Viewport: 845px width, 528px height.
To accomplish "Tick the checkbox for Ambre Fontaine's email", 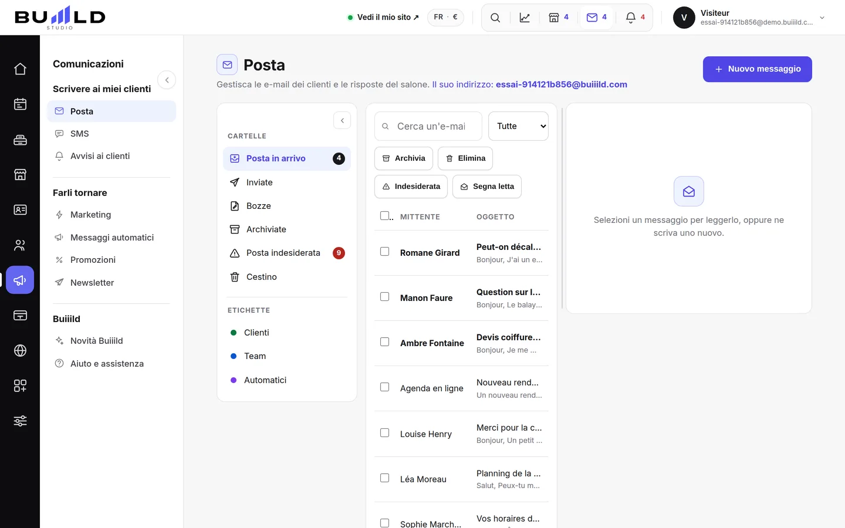I will coord(385,342).
